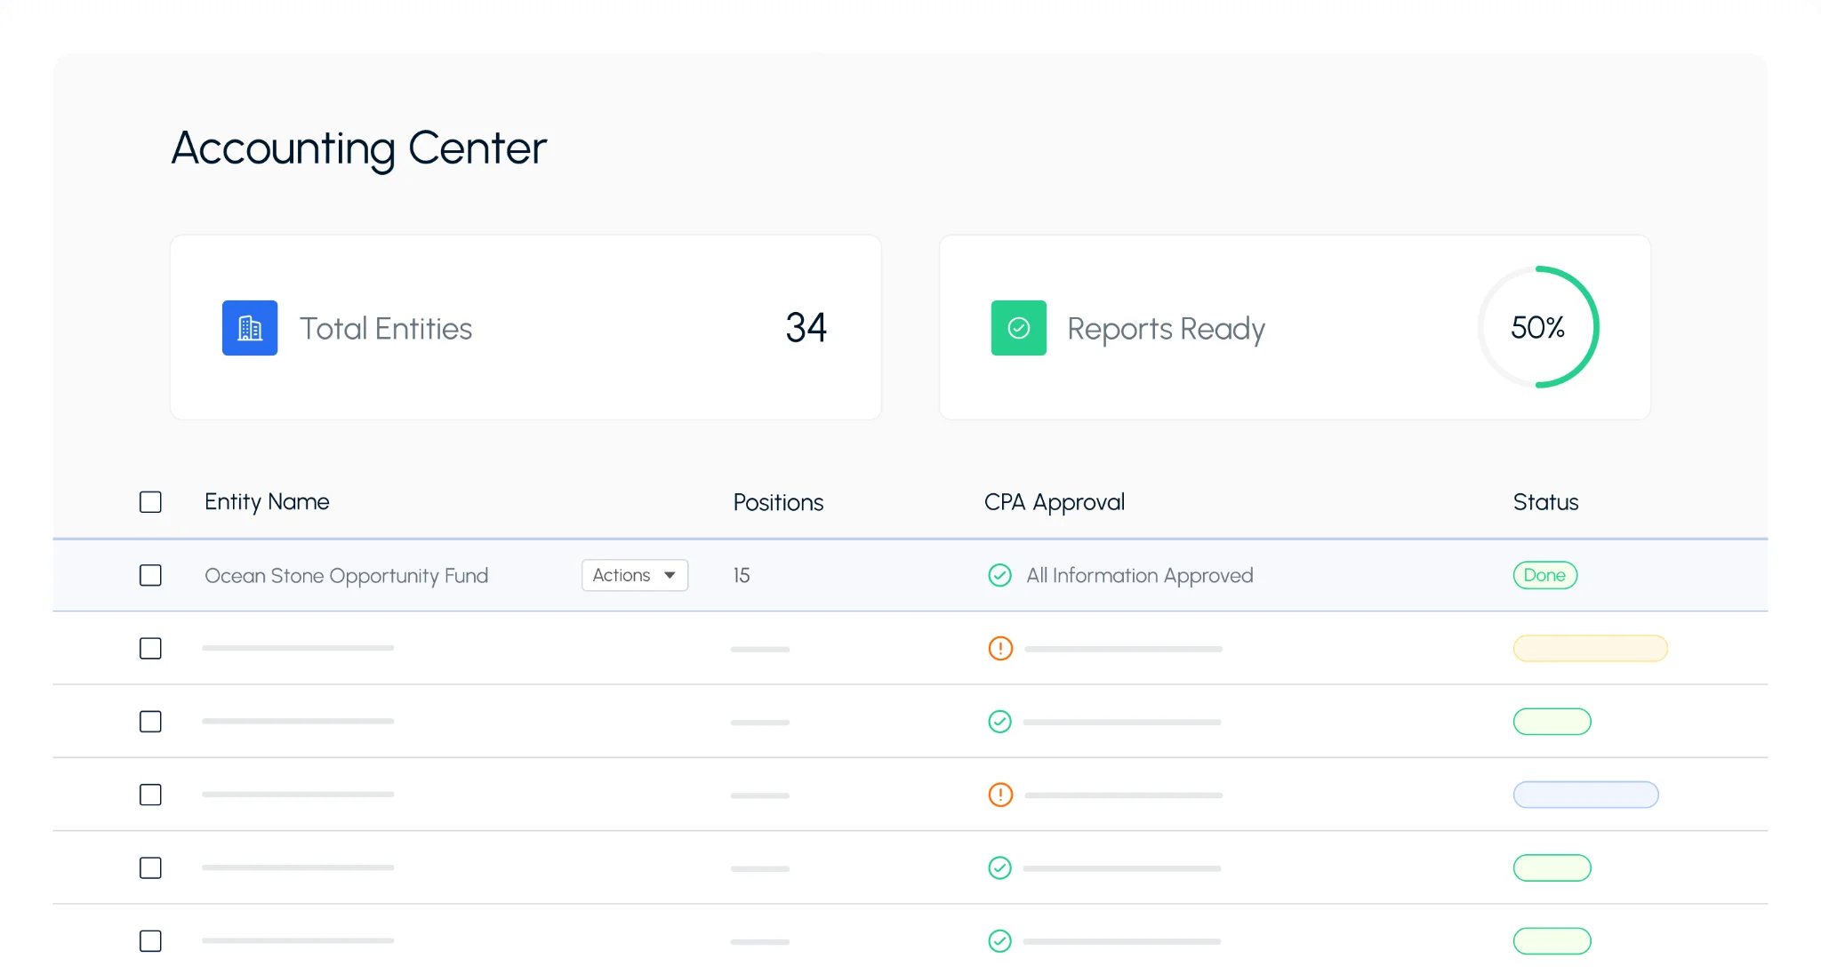Image resolution: width=1821 pixels, height=975 pixels.
Task: Select the CPA Approval column header
Action: (1054, 502)
